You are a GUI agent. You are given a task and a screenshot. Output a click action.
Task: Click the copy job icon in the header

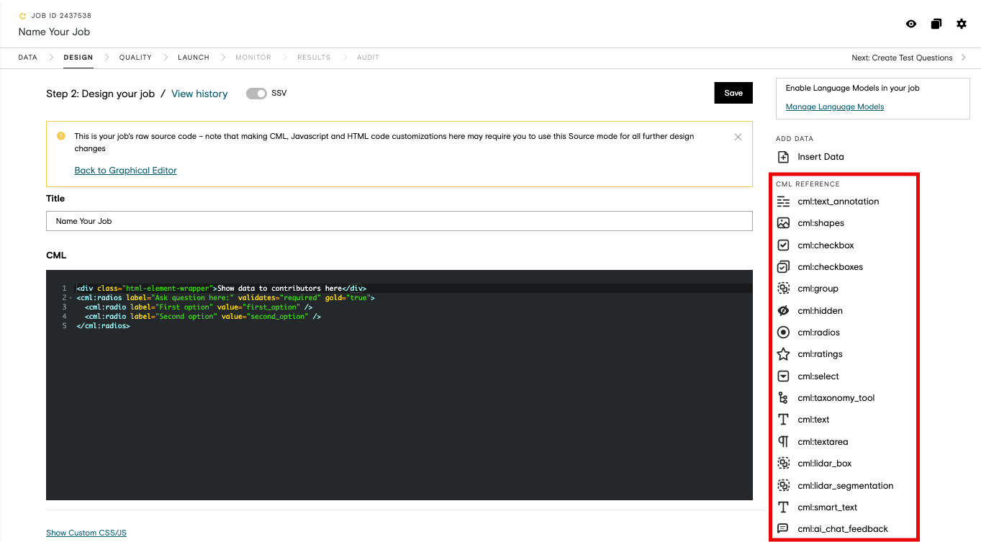pos(936,24)
